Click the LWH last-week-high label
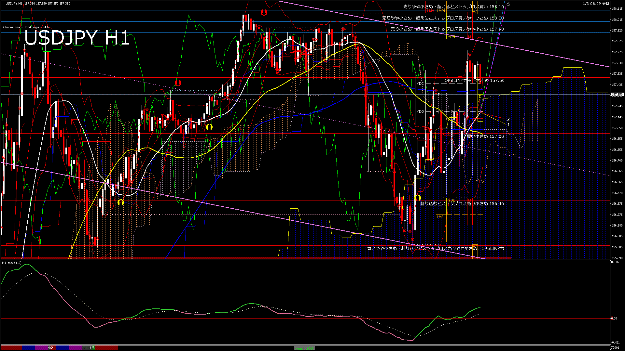This screenshot has width=625, height=351. [441, 11]
